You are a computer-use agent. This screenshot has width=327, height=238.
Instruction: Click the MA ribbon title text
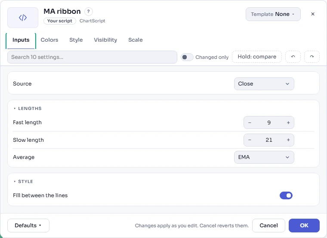pyautogui.click(x=62, y=11)
